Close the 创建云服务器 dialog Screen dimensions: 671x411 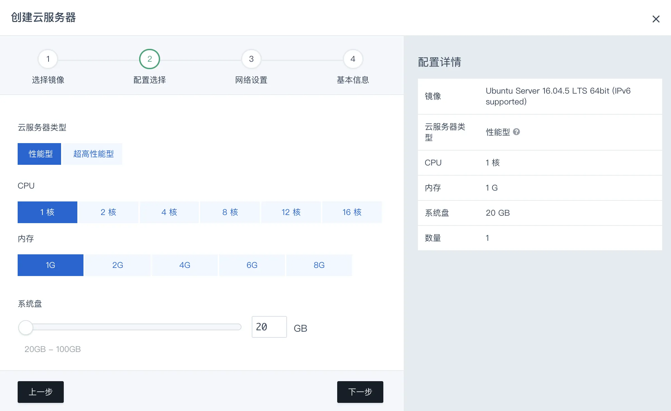pyautogui.click(x=656, y=19)
